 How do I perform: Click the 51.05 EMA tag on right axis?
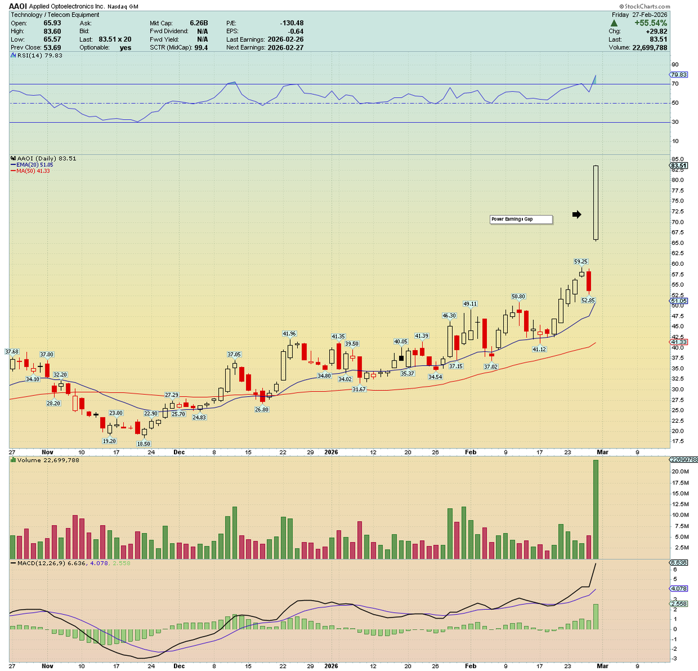coord(679,301)
